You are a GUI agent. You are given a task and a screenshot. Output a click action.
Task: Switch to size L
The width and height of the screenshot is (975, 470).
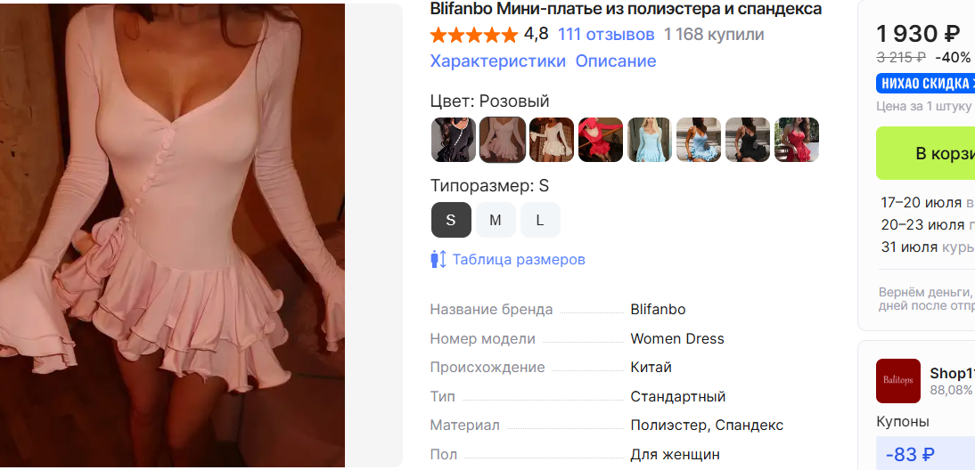[540, 220]
